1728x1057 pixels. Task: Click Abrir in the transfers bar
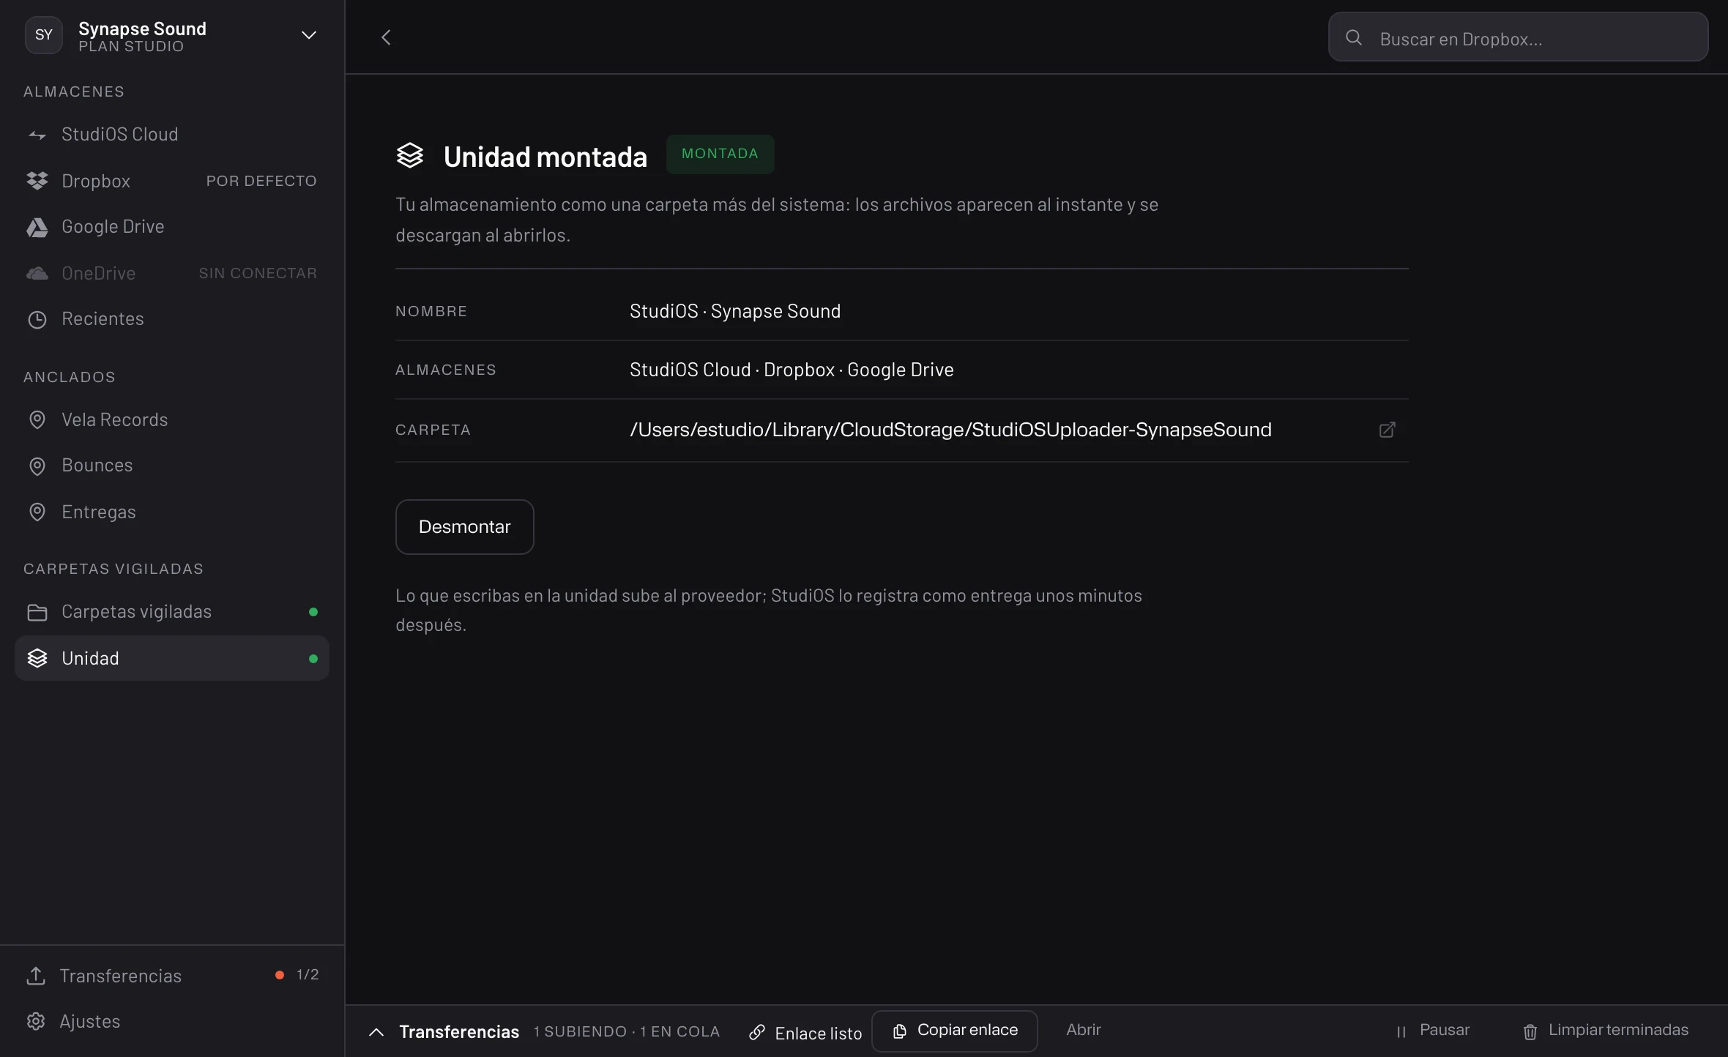(1084, 1030)
